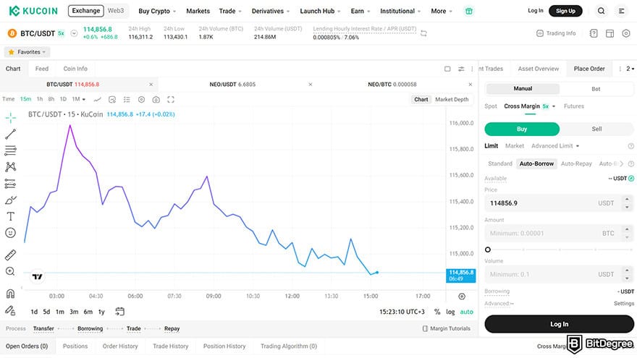Click the Price input field

559,203
